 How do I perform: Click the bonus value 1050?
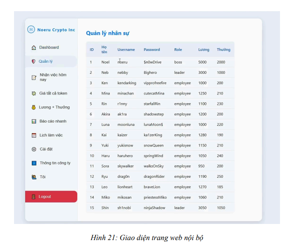point(221,208)
